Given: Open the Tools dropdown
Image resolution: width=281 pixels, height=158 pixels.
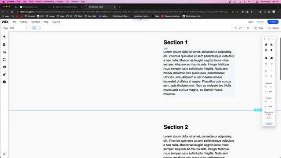Looking at the screenshot, I should pos(259,28).
